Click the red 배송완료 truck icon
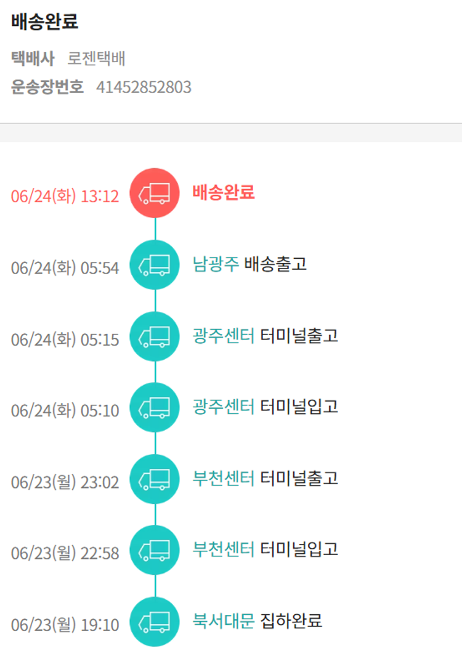This screenshot has height=650, width=462. pyautogui.click(x=155, y=193)
